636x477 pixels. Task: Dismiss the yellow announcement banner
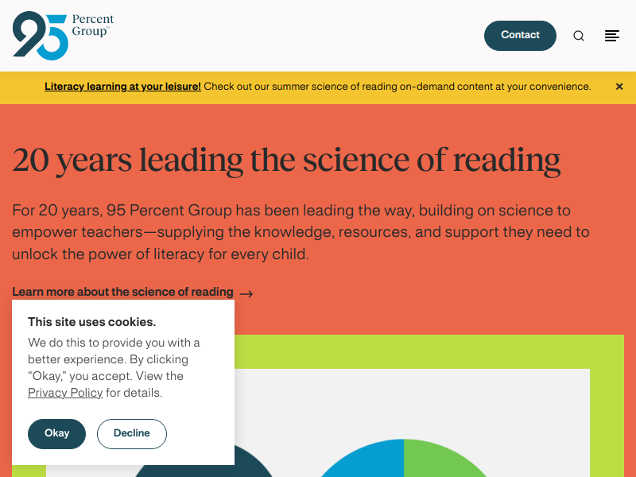(x=619, y=87)
